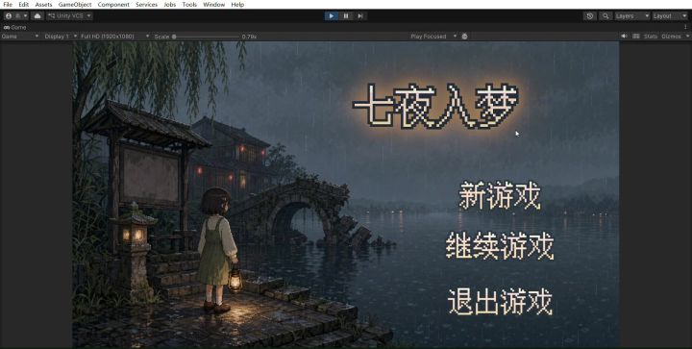Toggle Gizmos in Game view

671,37
